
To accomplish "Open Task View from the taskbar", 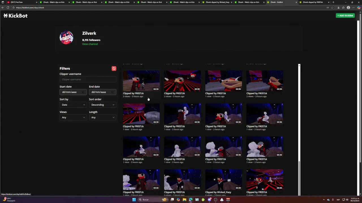I will [x=172, y=200].
